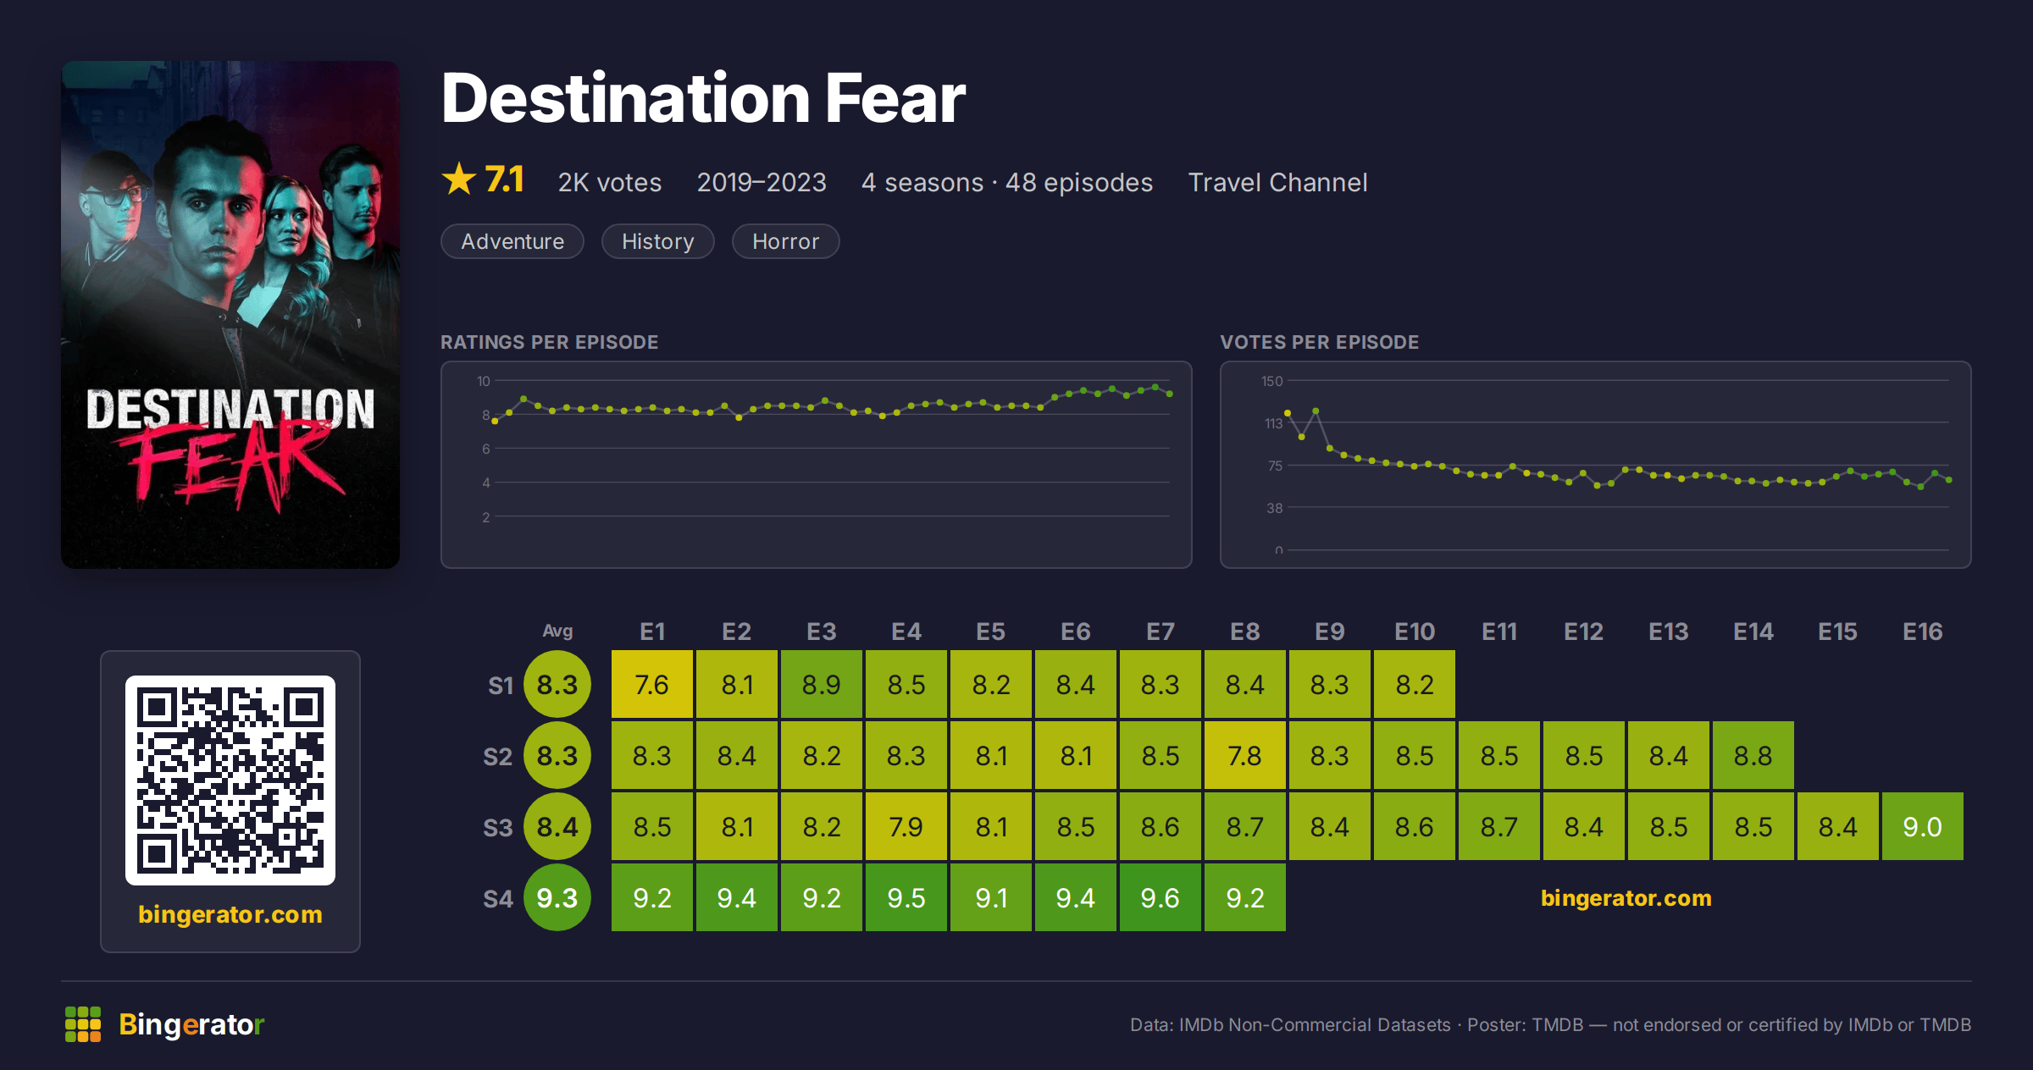The image size is (2033, 1070).
Task: Select the S3 average 8.4 circle
Action: (557, 826)
